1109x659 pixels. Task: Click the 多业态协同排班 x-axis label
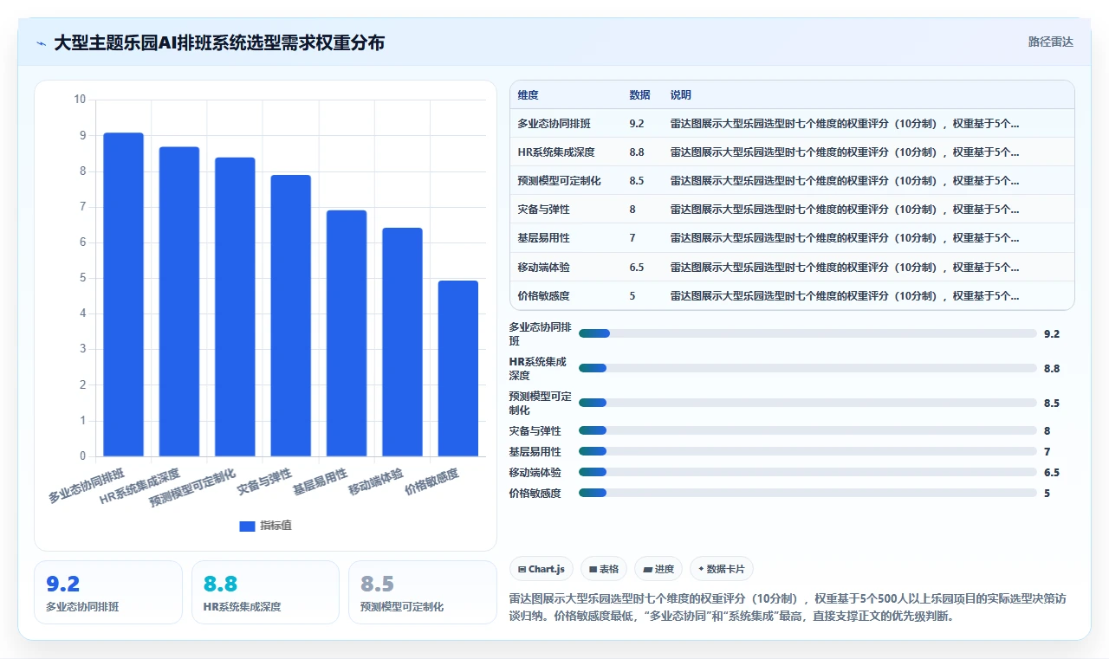[x=87, y=486]
